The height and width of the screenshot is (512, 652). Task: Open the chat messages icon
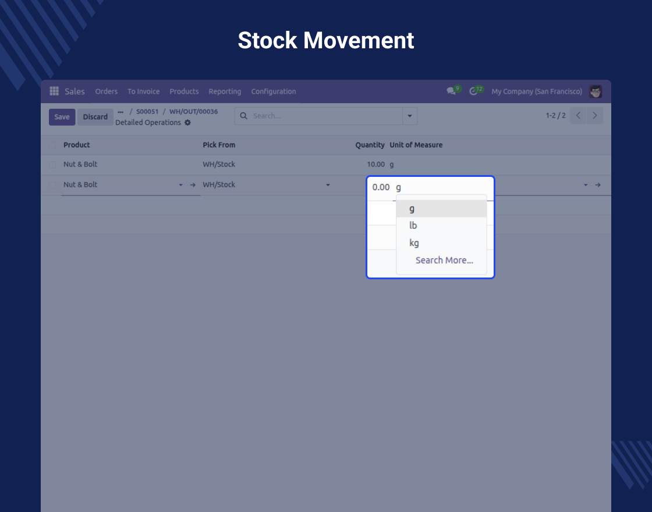point(451,91)
